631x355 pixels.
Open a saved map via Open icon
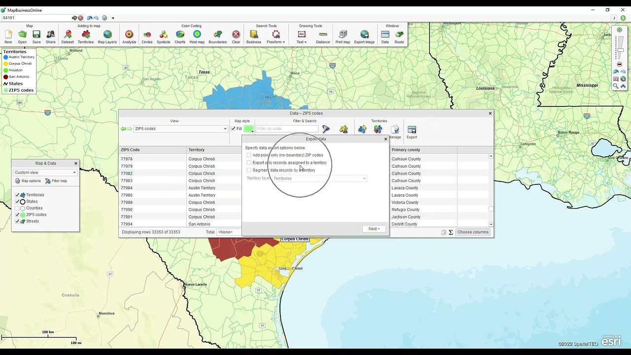(x=22, y=36)
